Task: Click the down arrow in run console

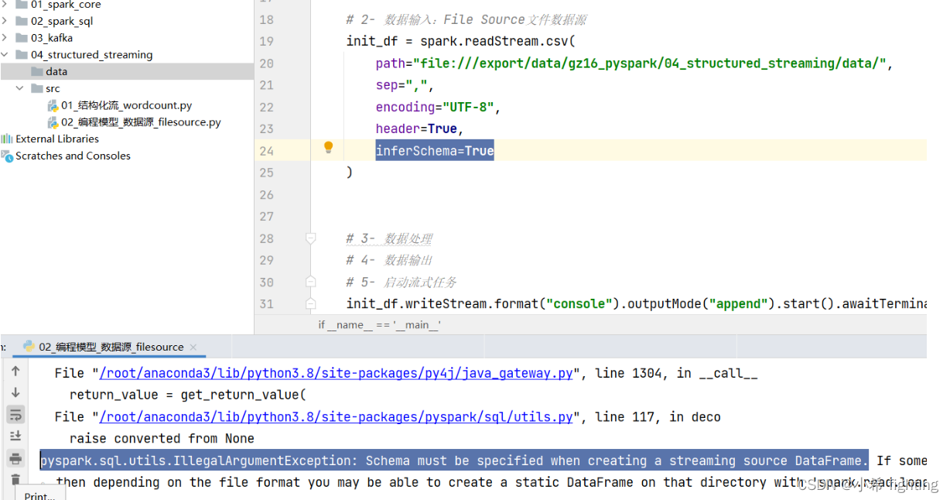Action: click(x=15, y=393)
